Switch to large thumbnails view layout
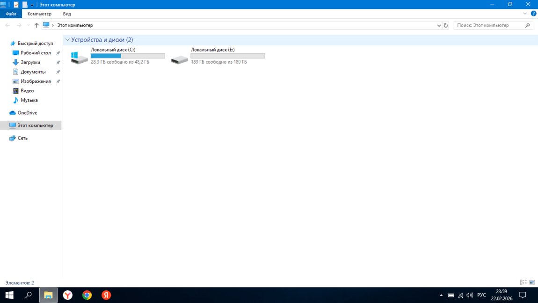Viewport: 538px width, 303px height. 531,282
